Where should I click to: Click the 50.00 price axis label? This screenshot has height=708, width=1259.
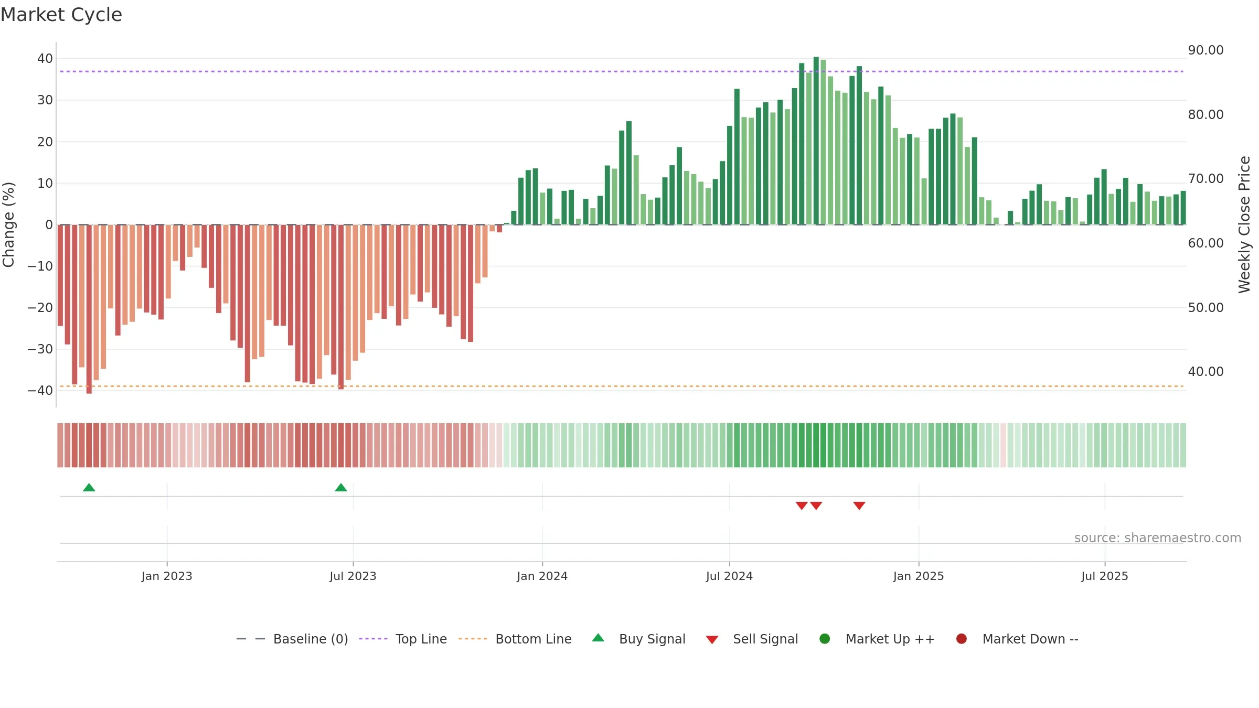click(x=1206, y=308)
